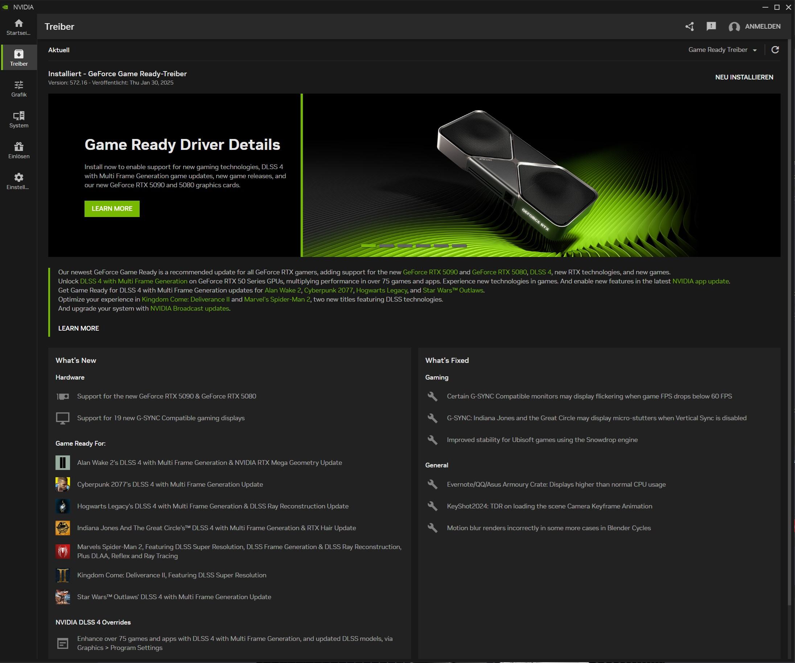
Task: Click the 'What's Fixed' heading
Action: 447,360
